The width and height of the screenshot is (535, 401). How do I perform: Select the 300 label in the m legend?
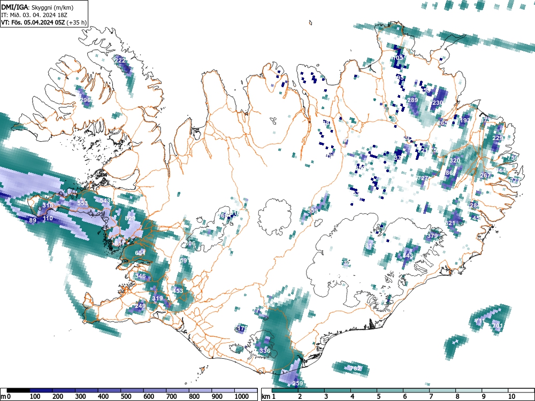80,396
